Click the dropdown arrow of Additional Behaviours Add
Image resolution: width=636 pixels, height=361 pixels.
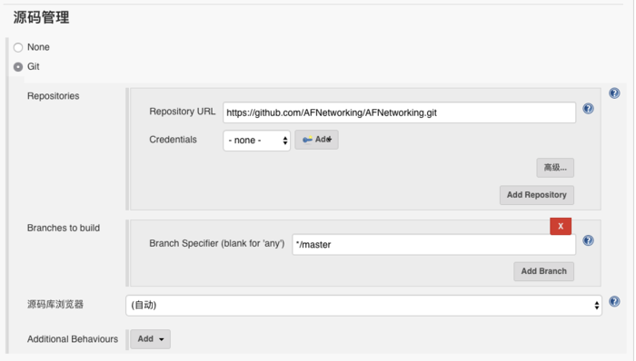coord(162,339)
